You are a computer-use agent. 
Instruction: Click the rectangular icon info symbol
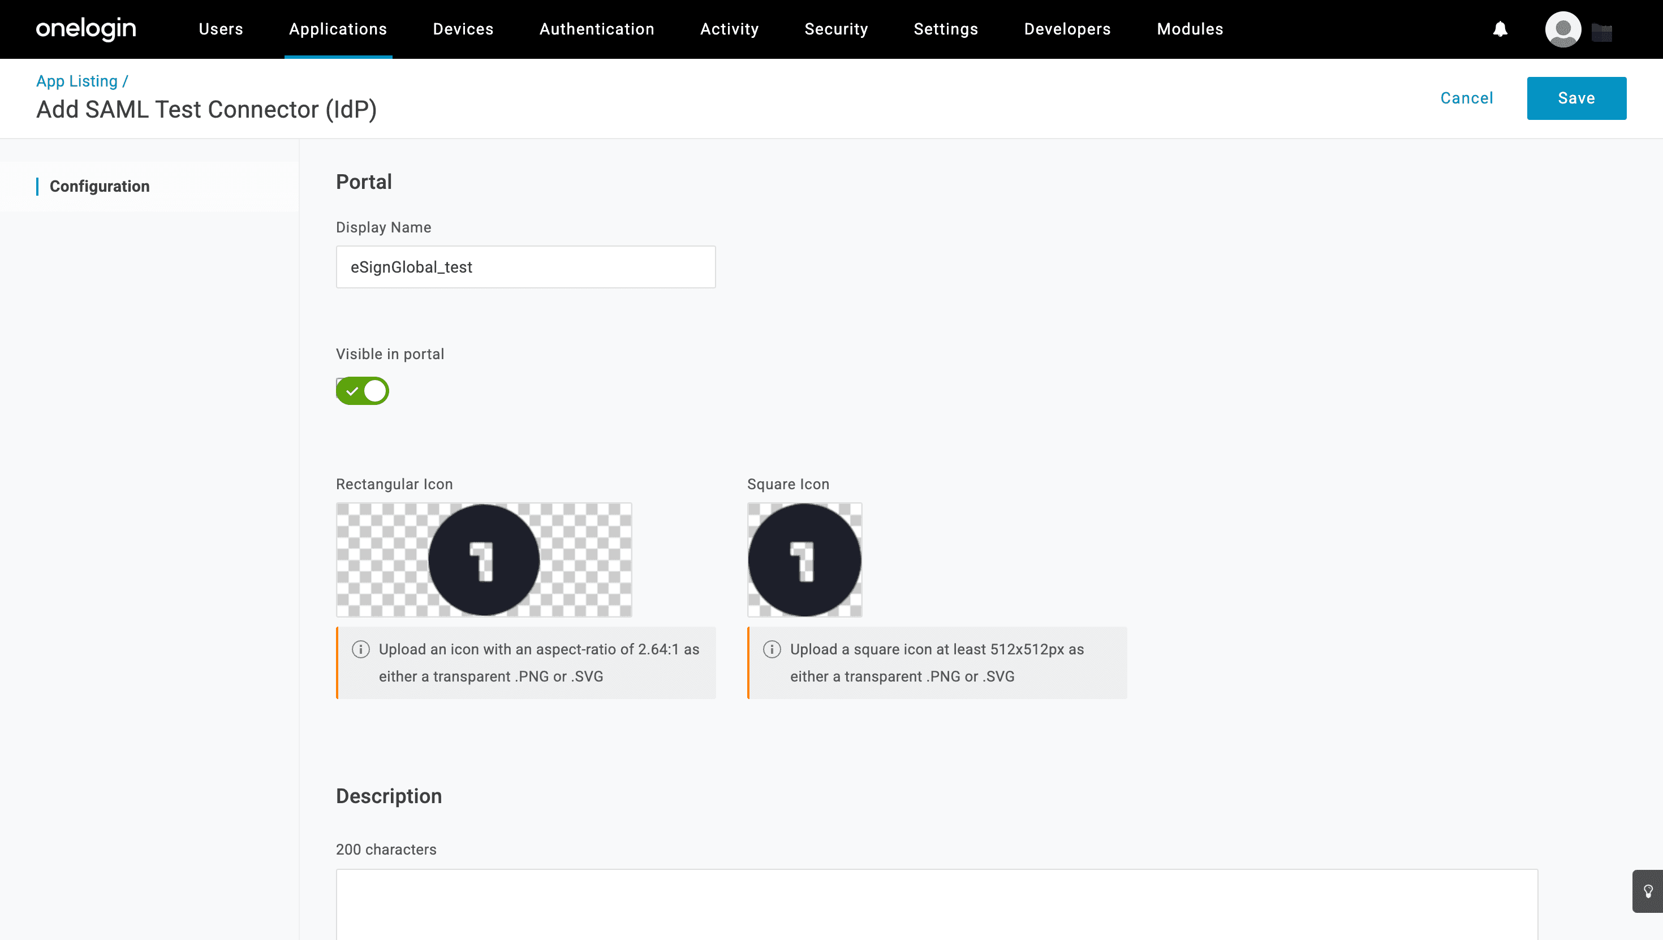pyautogui.click(x=361, y=649)
